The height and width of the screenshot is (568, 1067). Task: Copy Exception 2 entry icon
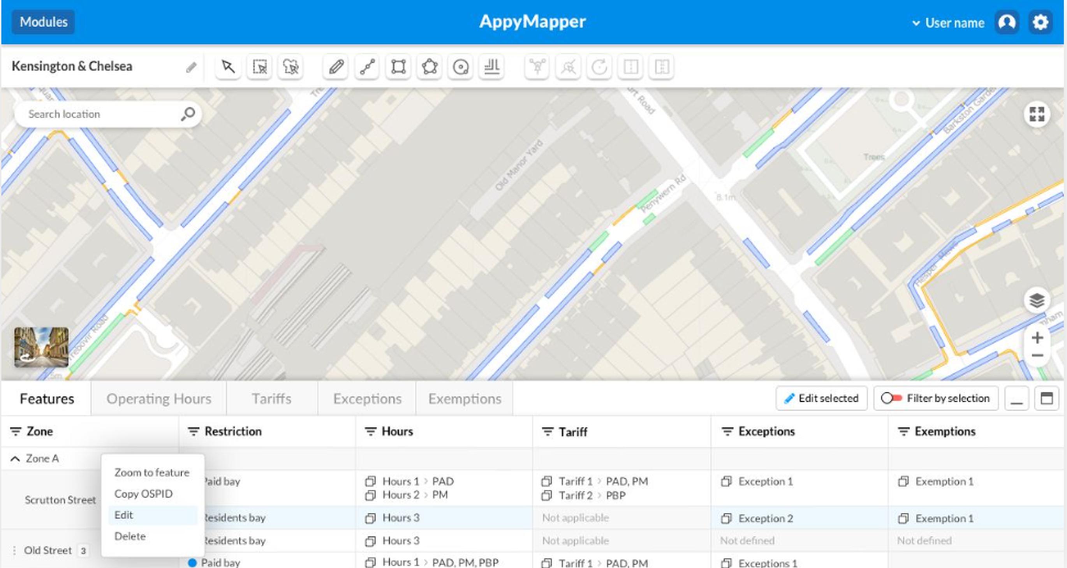[x=726, y=518]
